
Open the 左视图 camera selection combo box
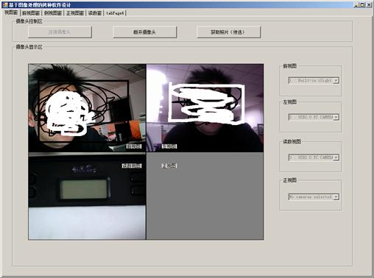tap(314, 117)
